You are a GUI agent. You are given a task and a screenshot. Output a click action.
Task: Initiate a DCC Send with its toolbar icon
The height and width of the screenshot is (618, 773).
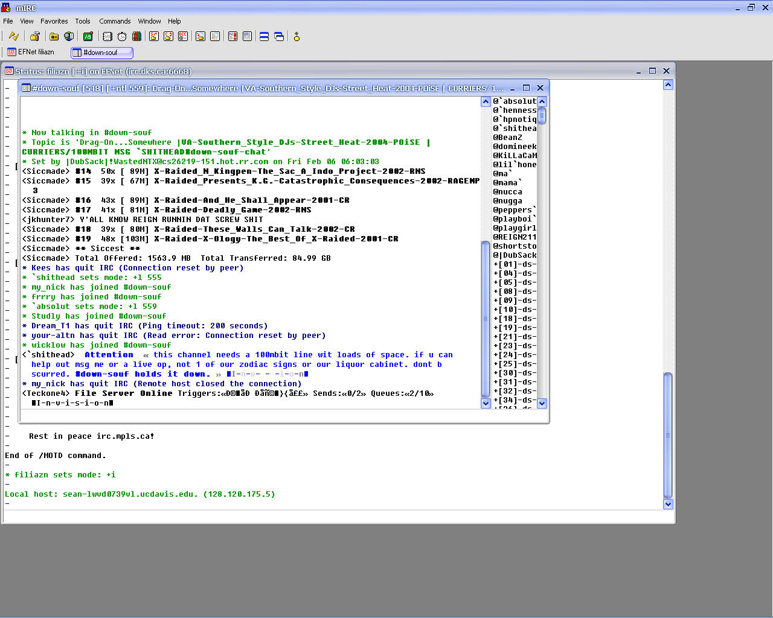[x=153, y=36]
